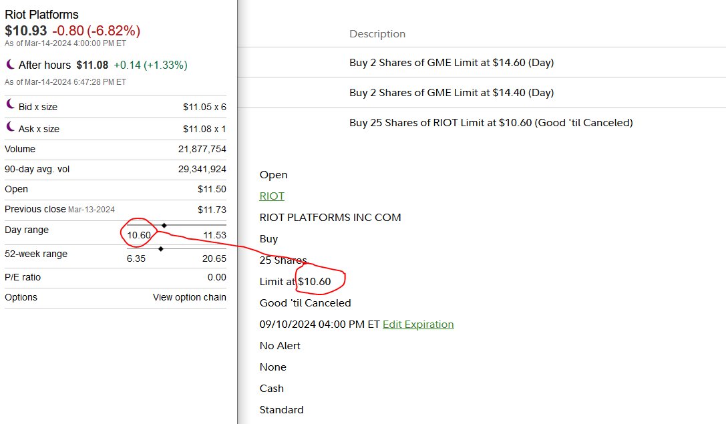Click the $11.73 previous close value
This screenshot has height=424, width=726.
point(212,210)
